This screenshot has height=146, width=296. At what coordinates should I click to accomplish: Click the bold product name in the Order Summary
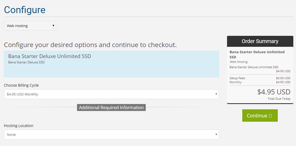click(x=257, y=54)
